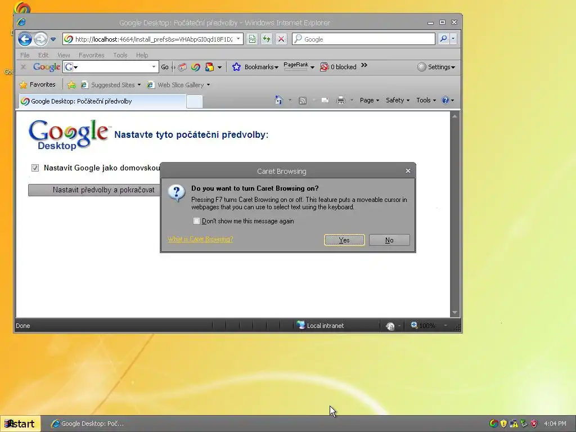Open dropdown beside the colorful blocks icon
The image size is (576, 432).
tap(220, 67)
